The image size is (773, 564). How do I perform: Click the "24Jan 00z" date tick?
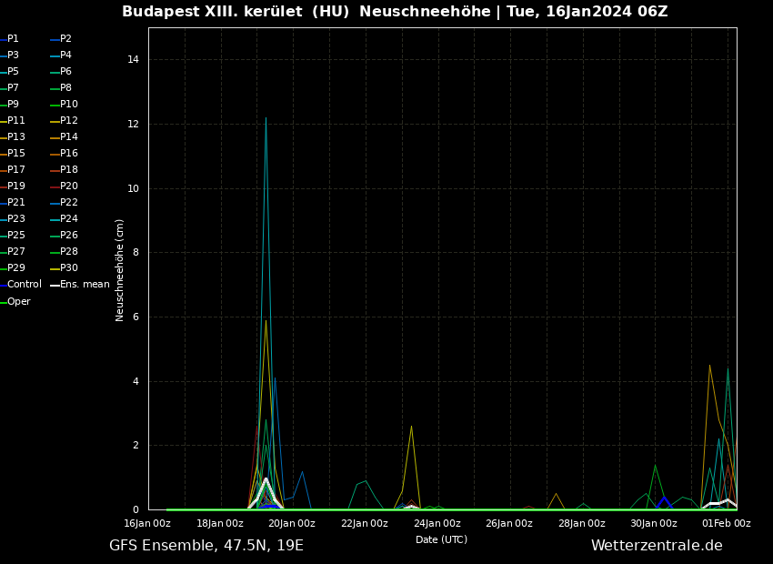pyautogui.click(x=437, y=523)
